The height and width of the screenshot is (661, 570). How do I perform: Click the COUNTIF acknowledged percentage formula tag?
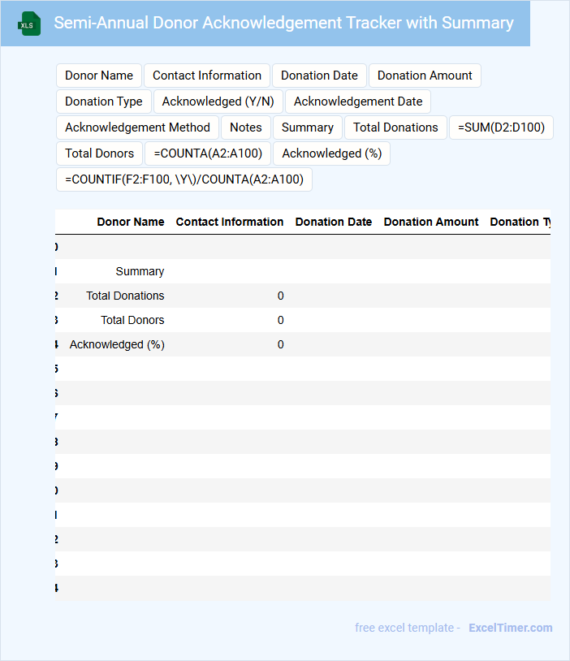point(184,179)
